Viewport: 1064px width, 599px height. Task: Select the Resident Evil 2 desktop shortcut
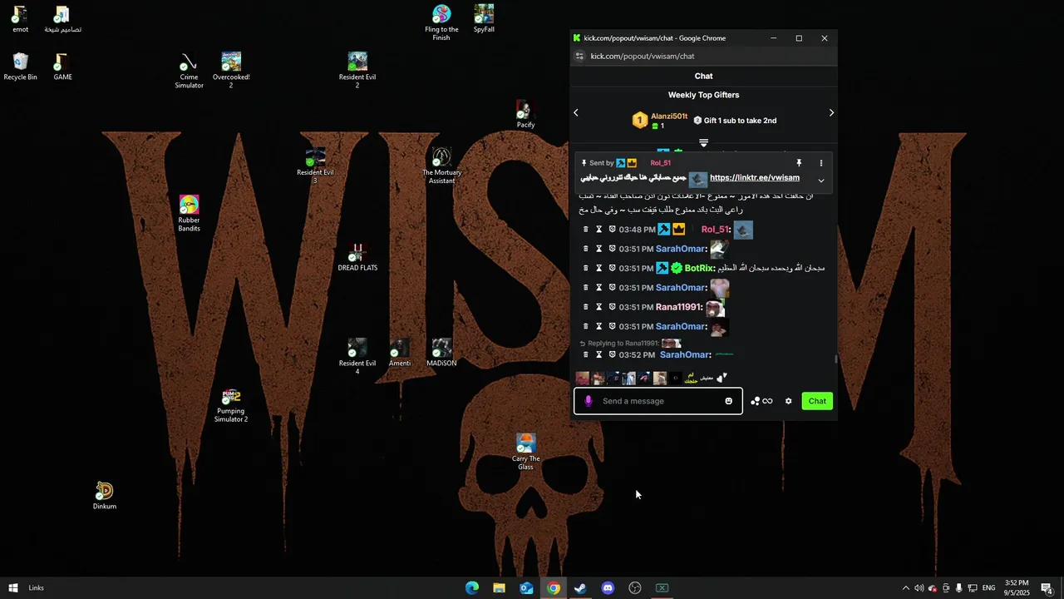coord(357,71)
